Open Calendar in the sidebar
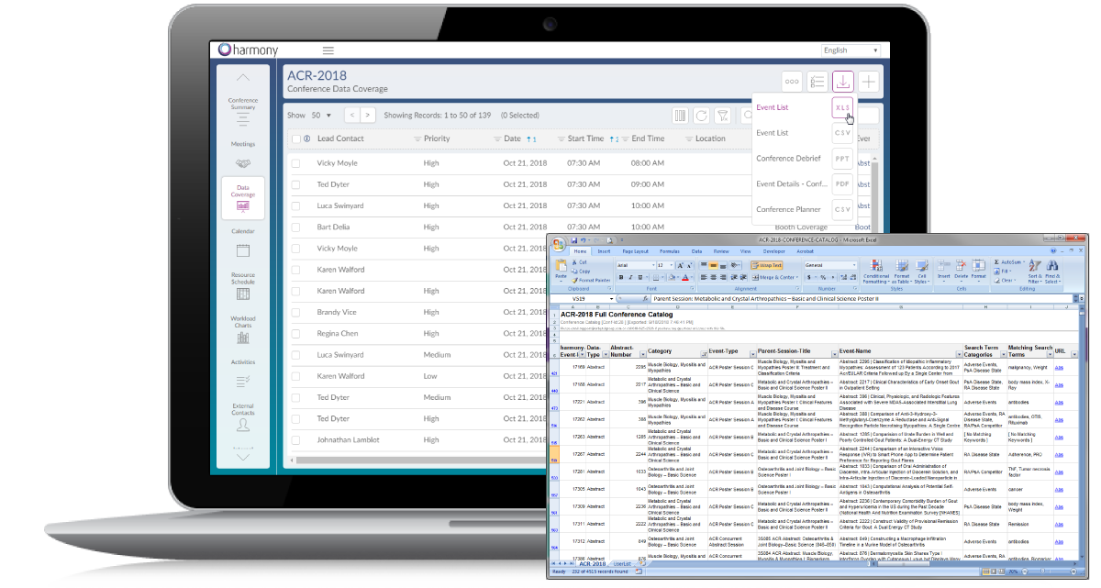This screenshot has height=588, width=1101. click(243, 243)
